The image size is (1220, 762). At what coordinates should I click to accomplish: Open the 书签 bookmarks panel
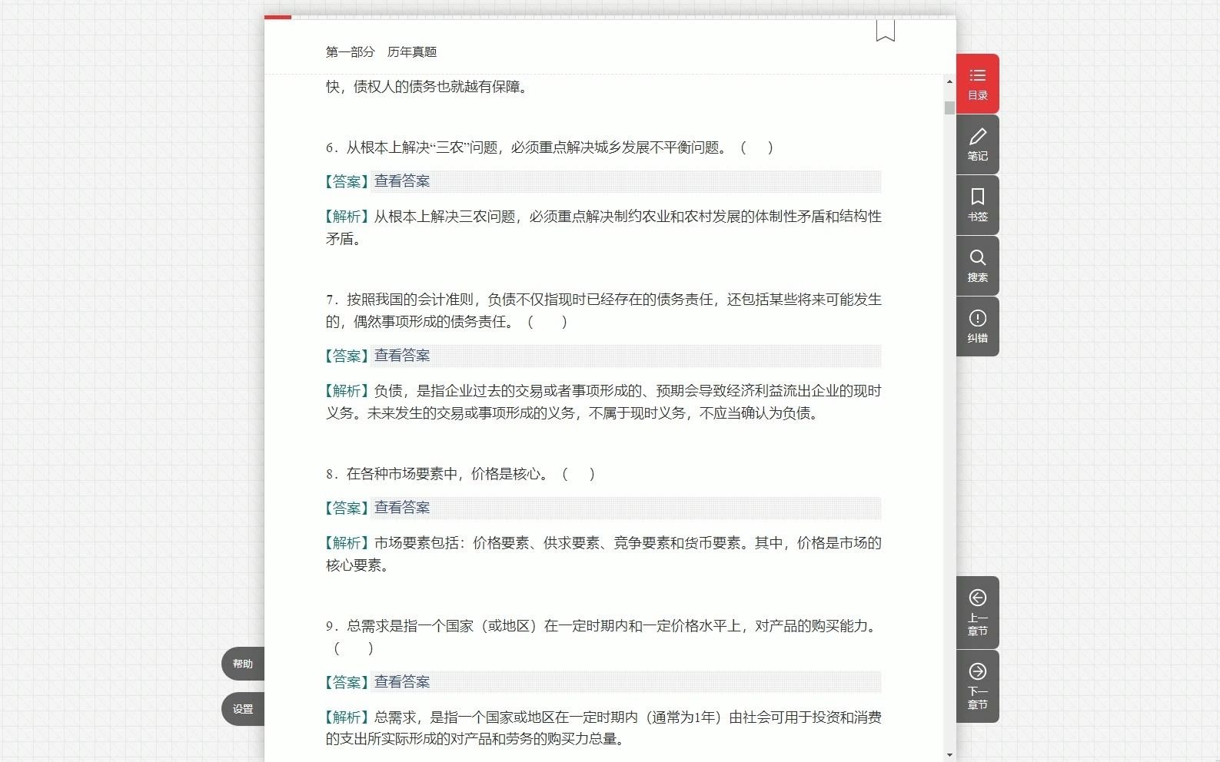977,205
